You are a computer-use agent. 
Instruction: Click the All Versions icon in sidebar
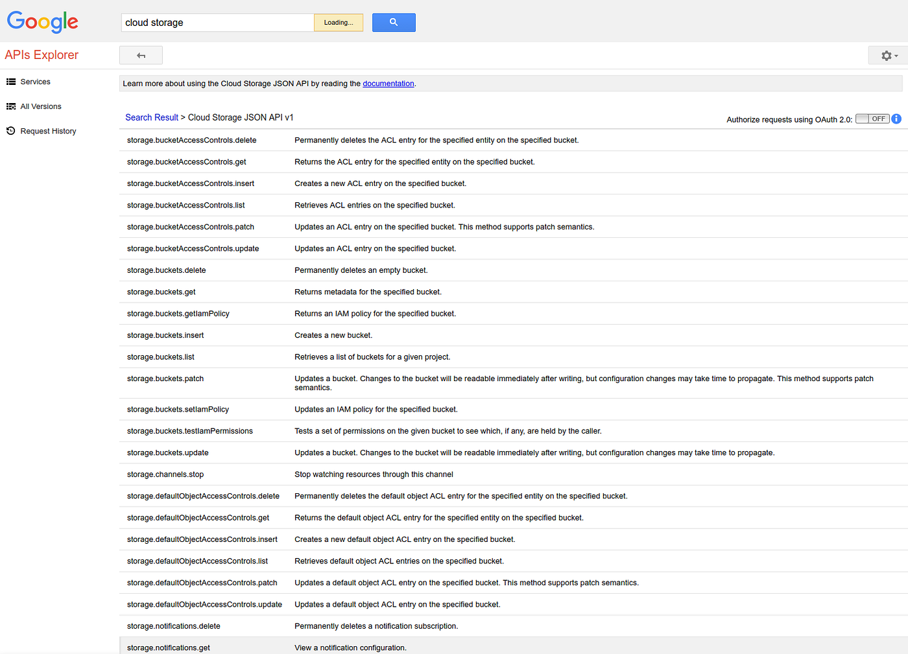[11, 106]
